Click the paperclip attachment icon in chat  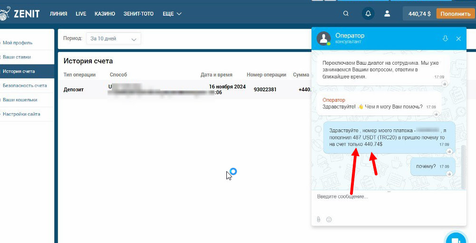(319, 219)
